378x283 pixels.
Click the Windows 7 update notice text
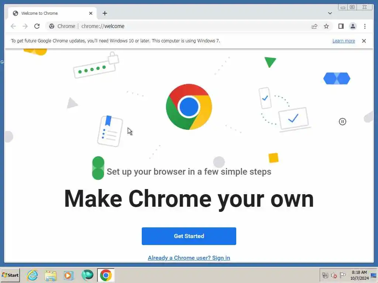pos(115,41)
